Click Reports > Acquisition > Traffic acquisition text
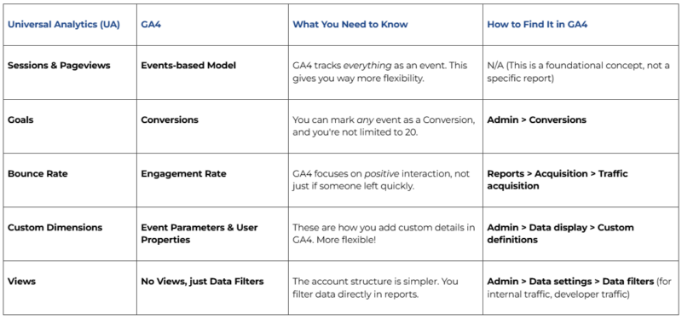682x320 pixels. pos(558,180)
